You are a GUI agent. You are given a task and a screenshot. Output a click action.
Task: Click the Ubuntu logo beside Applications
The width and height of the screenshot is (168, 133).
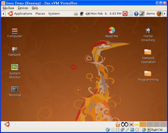point(10,14)
